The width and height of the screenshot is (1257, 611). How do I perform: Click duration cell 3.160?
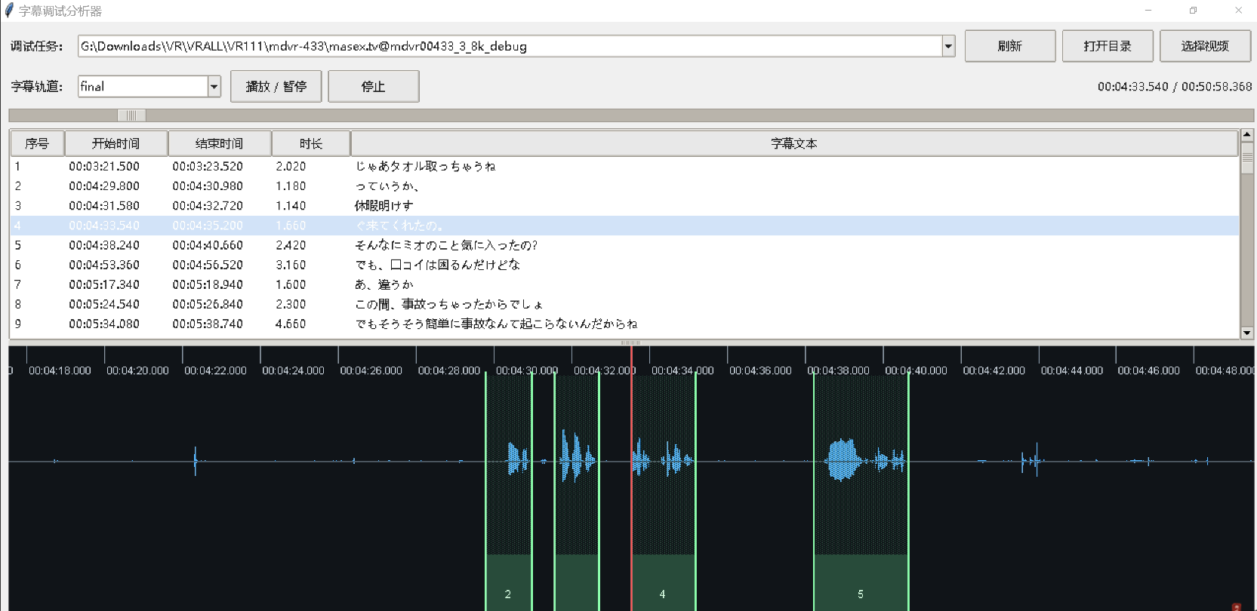tap(291, 265)
